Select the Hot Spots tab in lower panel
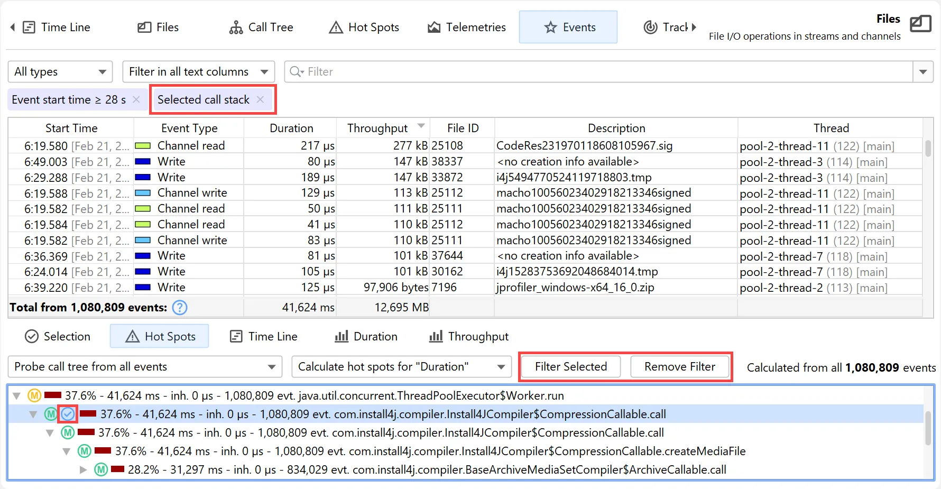This screenshot has width=941, height=489. click(x=159, y=336)
